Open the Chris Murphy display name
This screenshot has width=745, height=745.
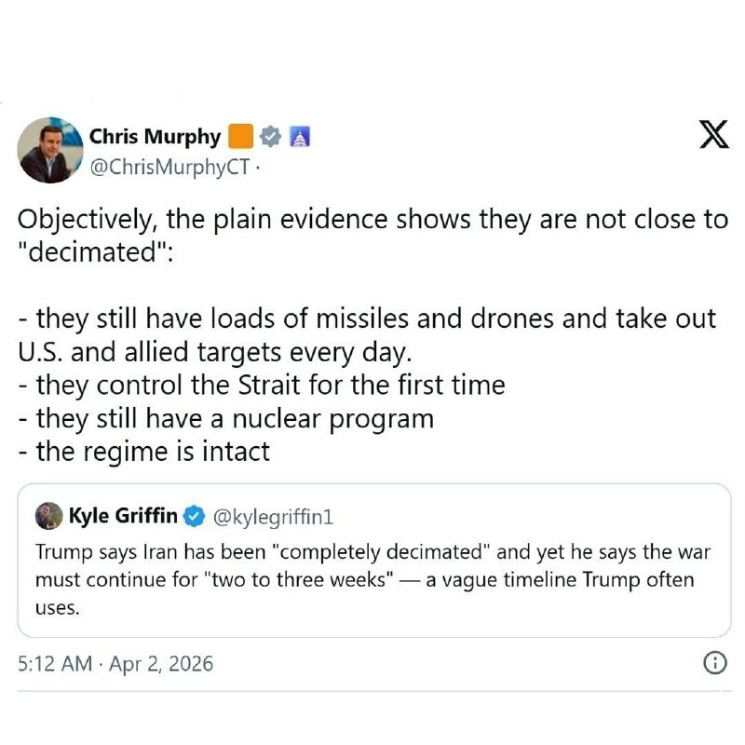(155, 137)
